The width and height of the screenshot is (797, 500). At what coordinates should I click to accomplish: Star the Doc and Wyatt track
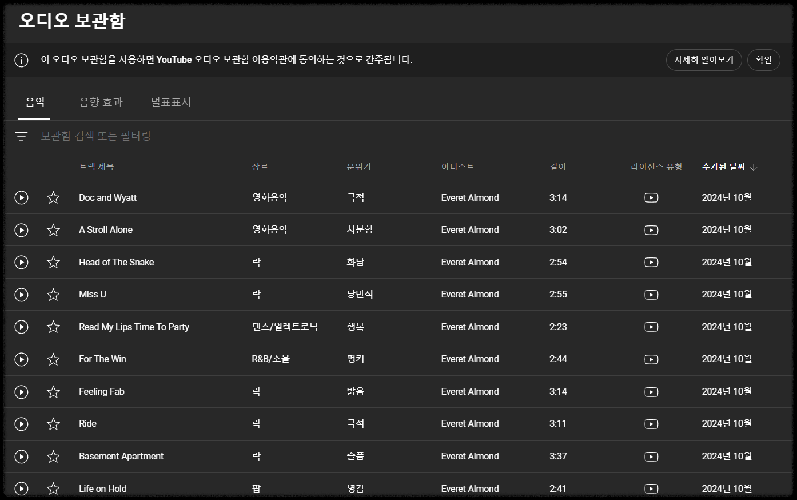53,197
